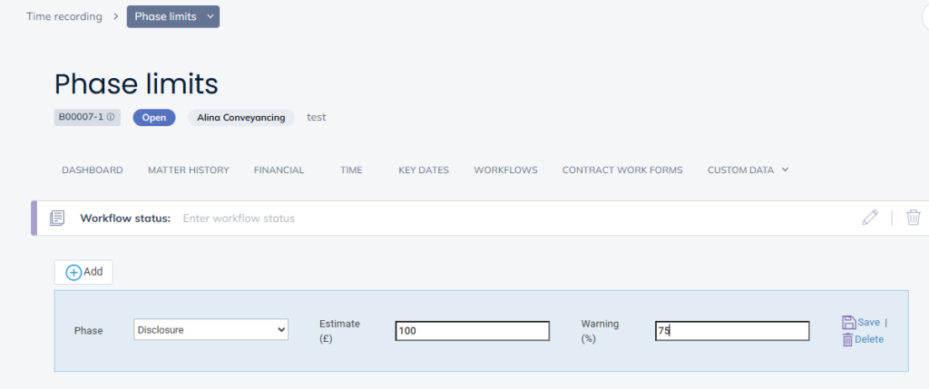Open Contract Work Forms tab

coord(621,170)
